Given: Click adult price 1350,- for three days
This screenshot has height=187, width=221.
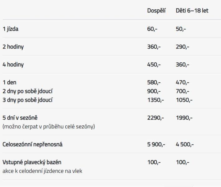Looking at the screenshot, I should click(x=155, y=100).
